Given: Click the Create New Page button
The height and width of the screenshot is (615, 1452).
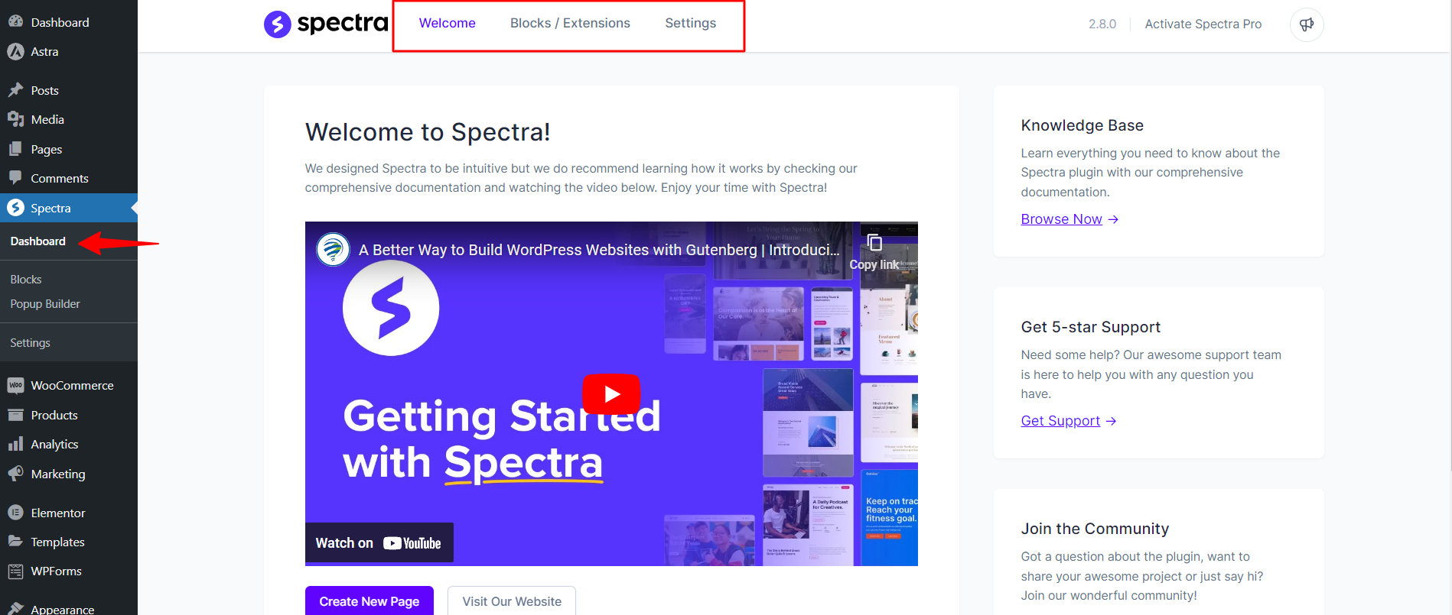Looking at the screenshot, I should [x=370, y=601].
